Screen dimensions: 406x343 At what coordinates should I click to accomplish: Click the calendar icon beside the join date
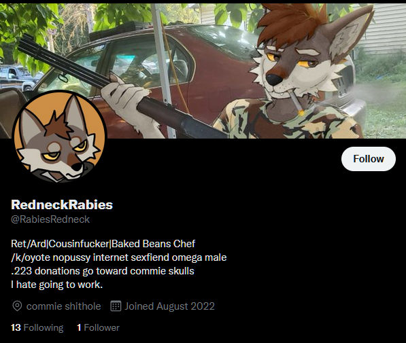116,306
